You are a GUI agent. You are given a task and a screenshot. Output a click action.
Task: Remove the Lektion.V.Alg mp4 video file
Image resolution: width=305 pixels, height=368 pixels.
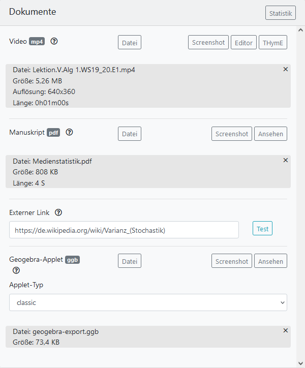pos(285,69)
